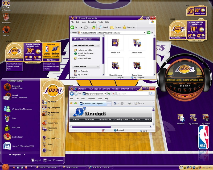Viewport: 213px width, 170px height.
Task: Collapse the Other Places panel
Action: click(x=98, y=67)
